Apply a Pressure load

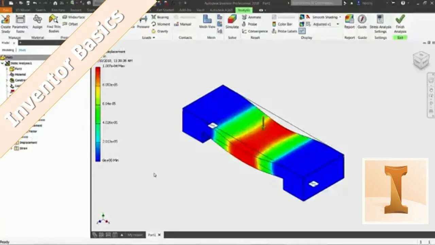[143, 22]
